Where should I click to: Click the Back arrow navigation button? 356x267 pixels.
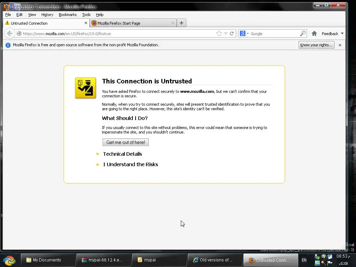point(9,34)
